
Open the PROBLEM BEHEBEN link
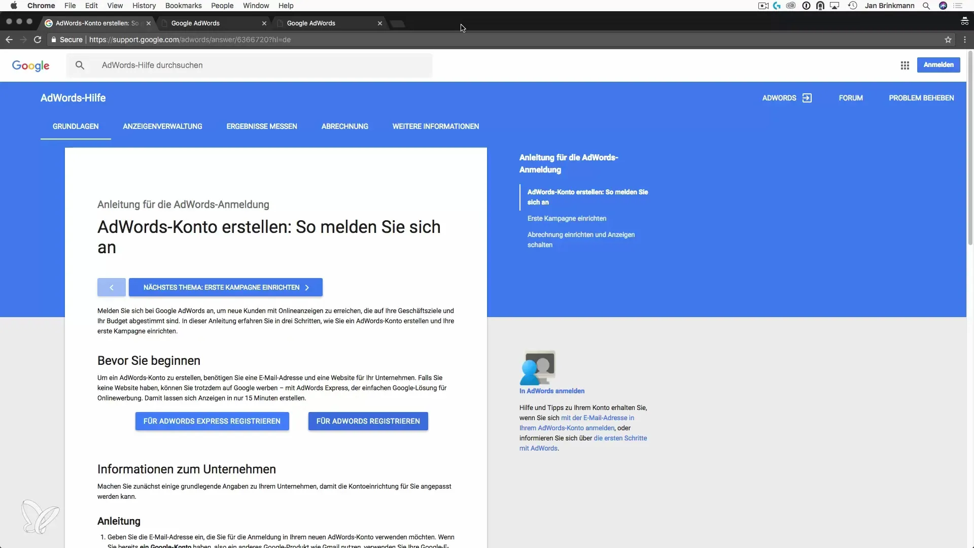(x=921, y=98)
